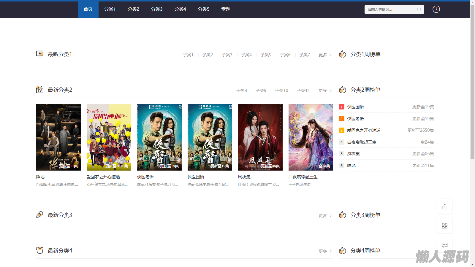475x267 pixels.
Task: Open the 分类4 navigation item
Action: pos(180,9)
